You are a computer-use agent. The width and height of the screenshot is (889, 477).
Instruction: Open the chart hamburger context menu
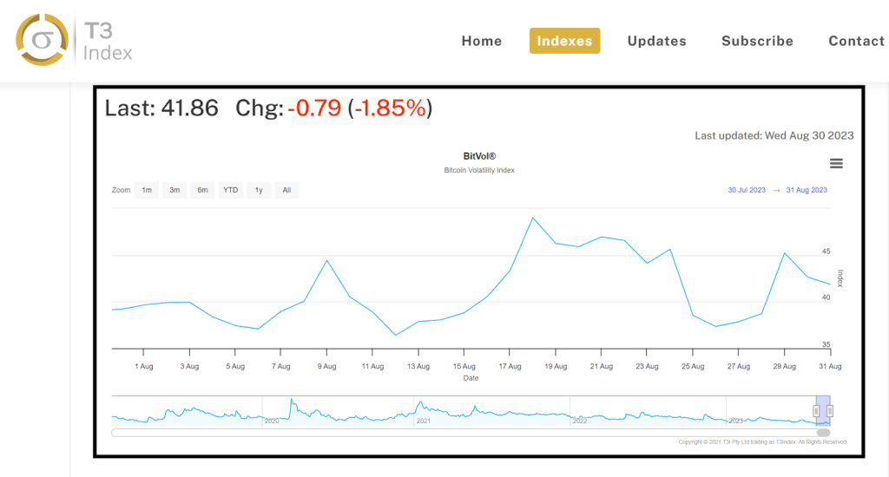pyautogui.click(x=836, y=164)
